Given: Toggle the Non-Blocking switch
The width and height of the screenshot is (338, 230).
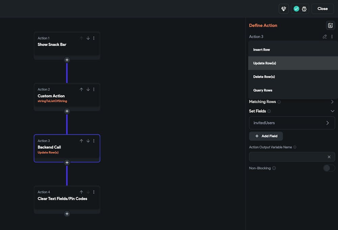Looking at the screenshot, I should coord(329,168).
